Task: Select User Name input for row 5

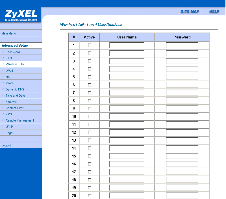Action: [127, 77]
